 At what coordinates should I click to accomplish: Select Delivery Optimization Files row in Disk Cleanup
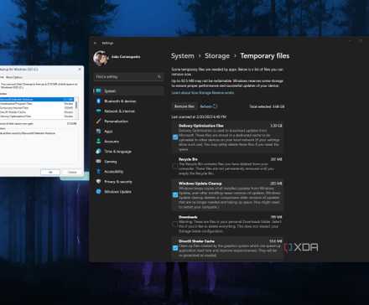[37, 116]
